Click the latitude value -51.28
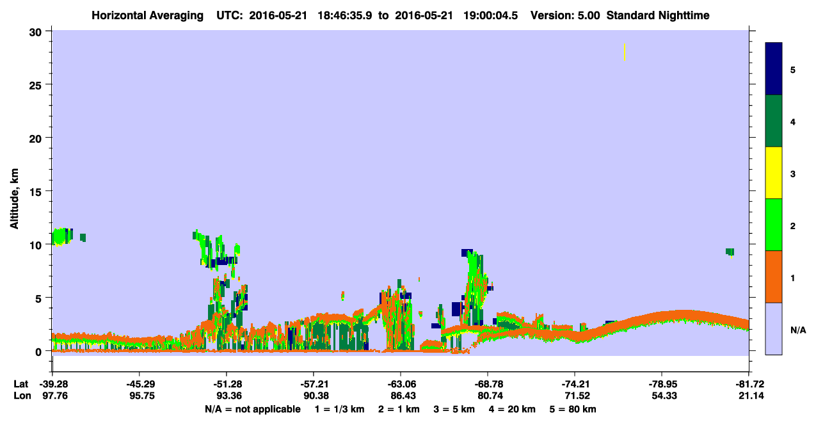The height and width of the screenshot is (427, 832). (227, 384)
